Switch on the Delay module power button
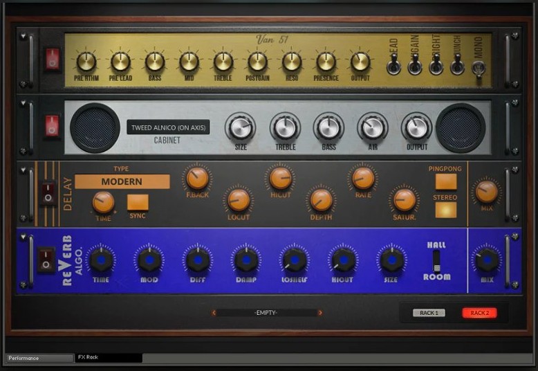This screenshot has width=538, height=371. point(48,192)
